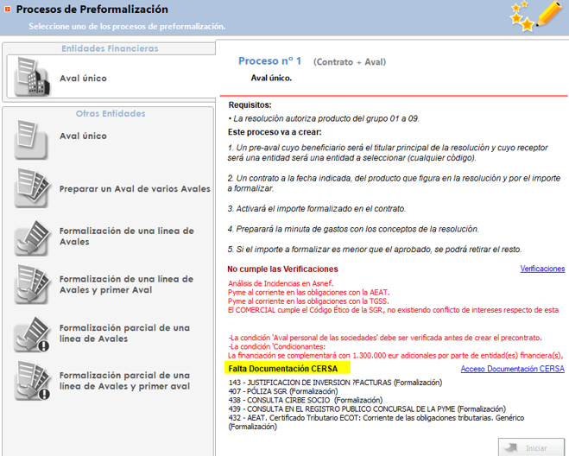569x456 pixels.
Task: Open the Acceso Documentación CERSA link
Action: click(512, 369)
